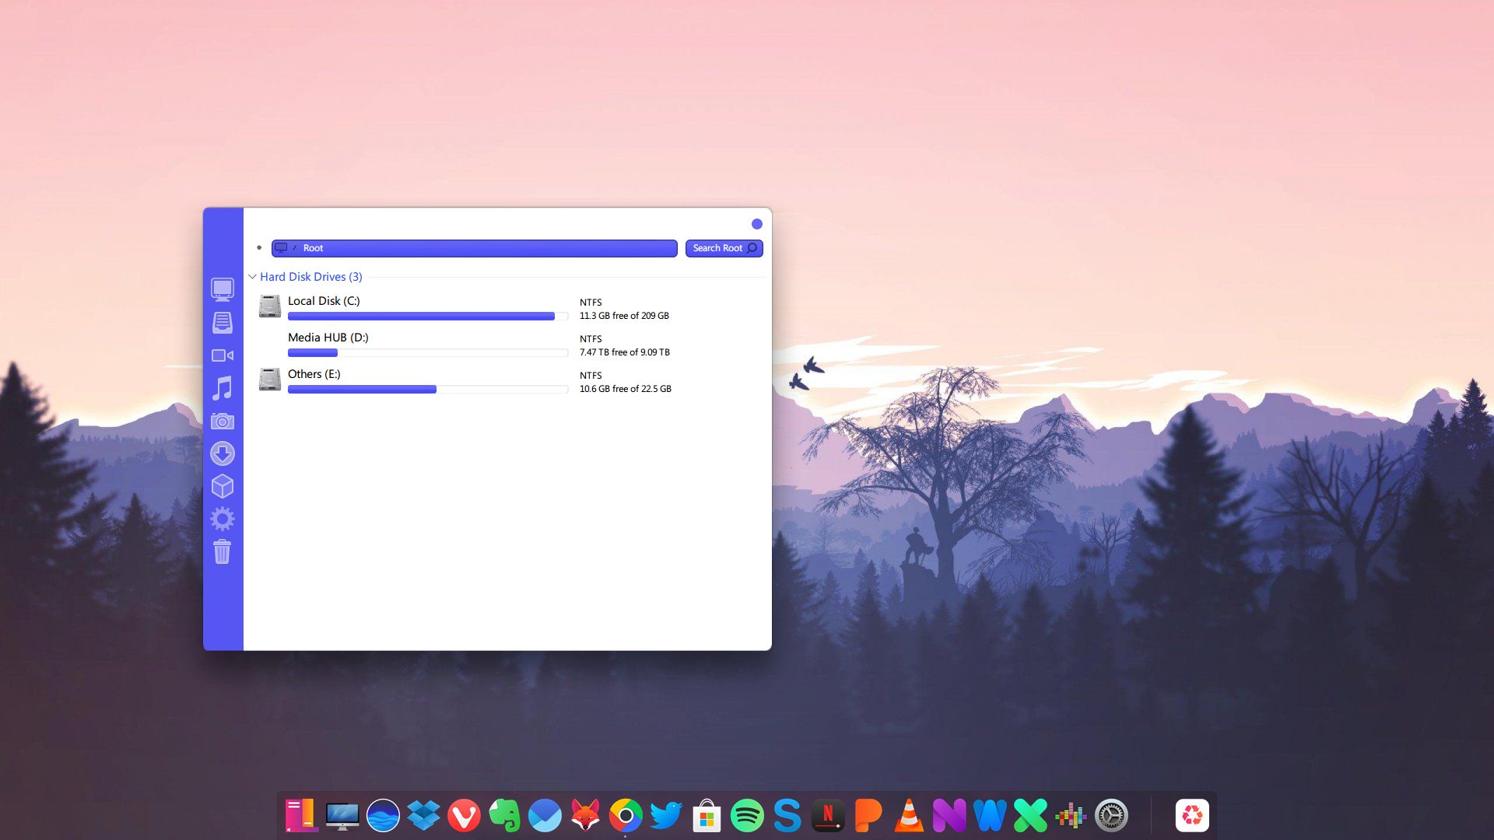View Downloads via the arrow icon

coord(223,453)
